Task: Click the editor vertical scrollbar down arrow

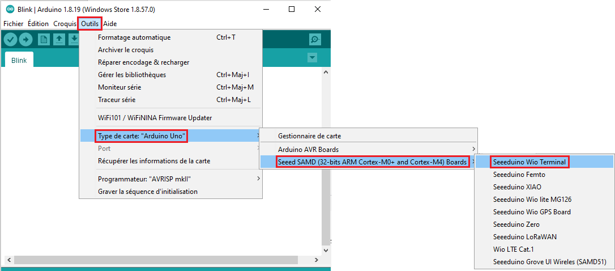Action: (326, 250)
